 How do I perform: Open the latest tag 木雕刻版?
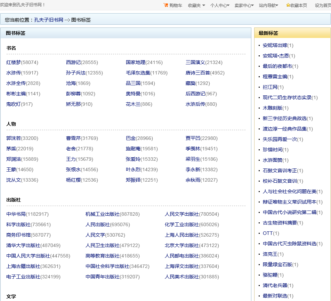click(273, 108)
